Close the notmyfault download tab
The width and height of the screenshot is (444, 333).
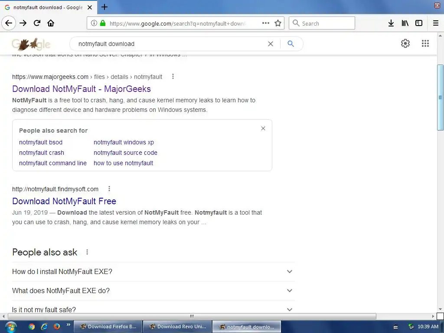pos(90,7)
